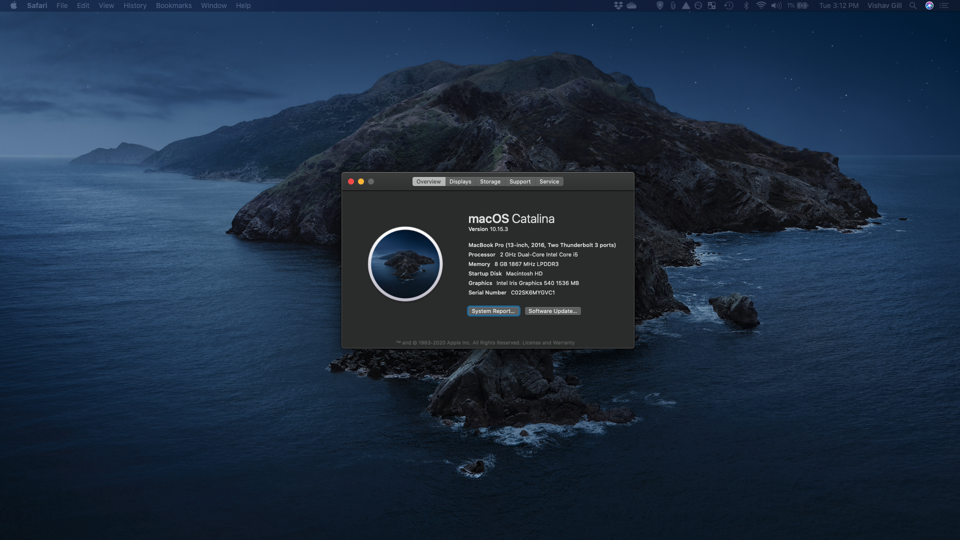
Task: Click the battery status indicator
Action: 797,5
